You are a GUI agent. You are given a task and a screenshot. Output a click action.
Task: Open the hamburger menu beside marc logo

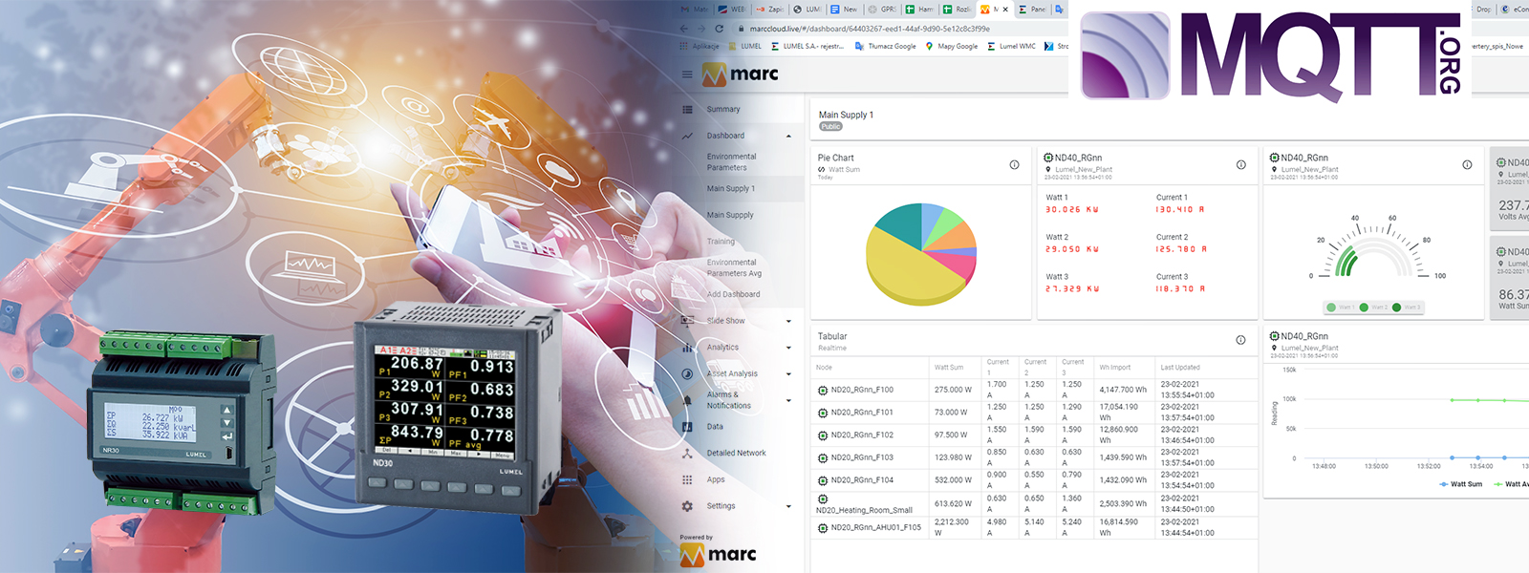[686, 74]
